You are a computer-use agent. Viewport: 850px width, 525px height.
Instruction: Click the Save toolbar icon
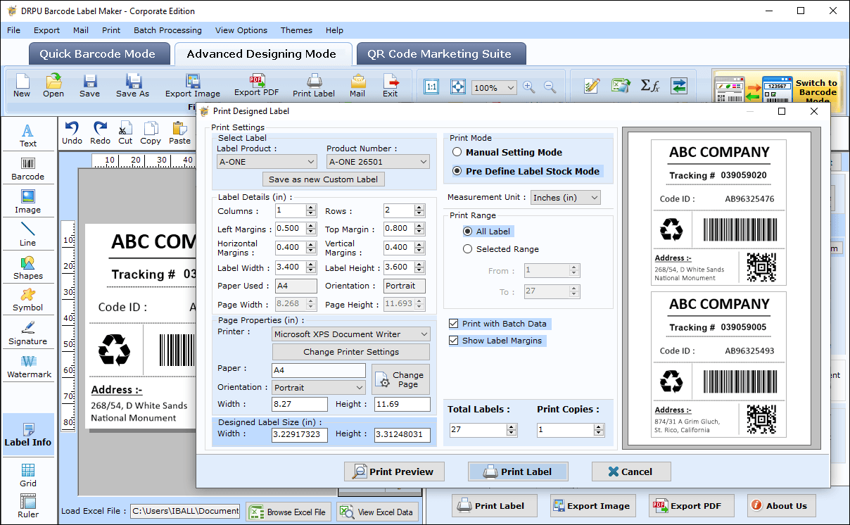(89, 85)
